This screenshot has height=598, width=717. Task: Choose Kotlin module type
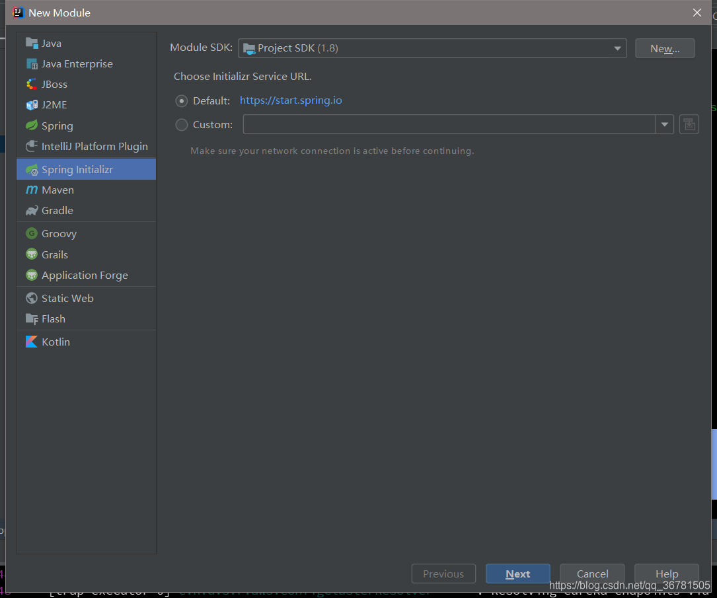point(86,342)
